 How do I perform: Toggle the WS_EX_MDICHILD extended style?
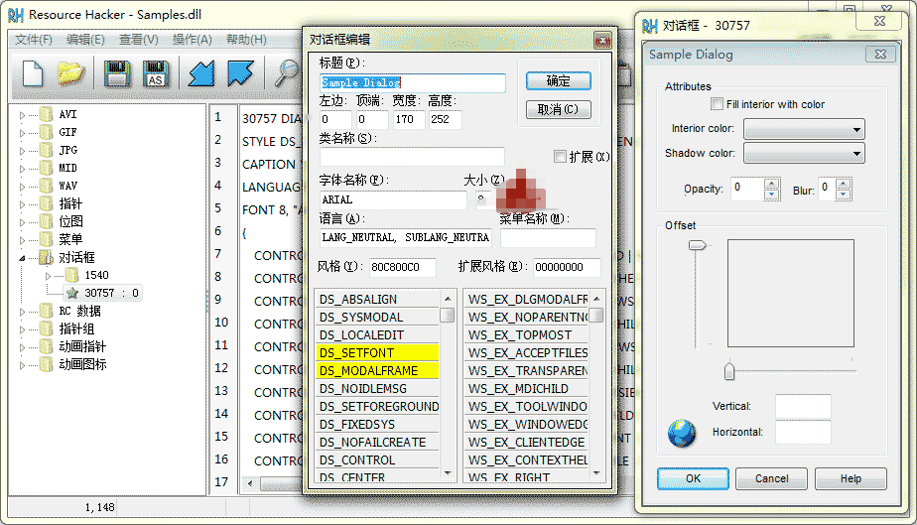click(526, 389)
